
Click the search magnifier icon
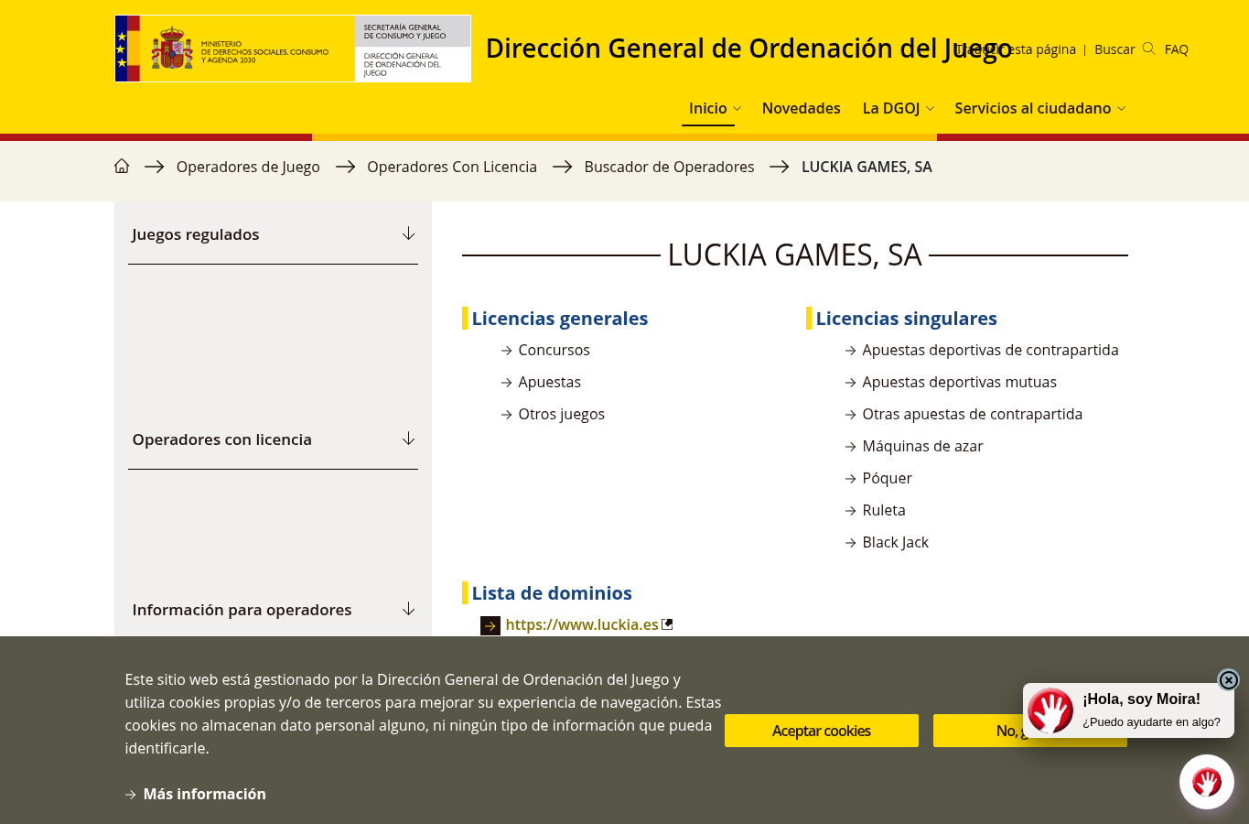[1148, 49]
